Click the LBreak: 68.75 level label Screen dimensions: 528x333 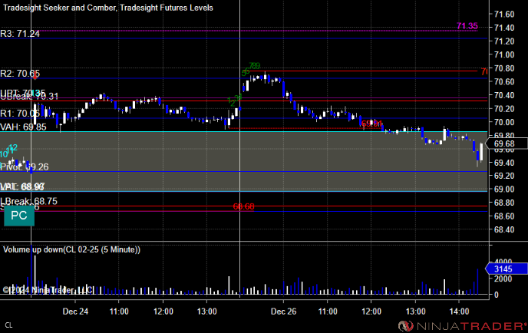coord(28,201)
